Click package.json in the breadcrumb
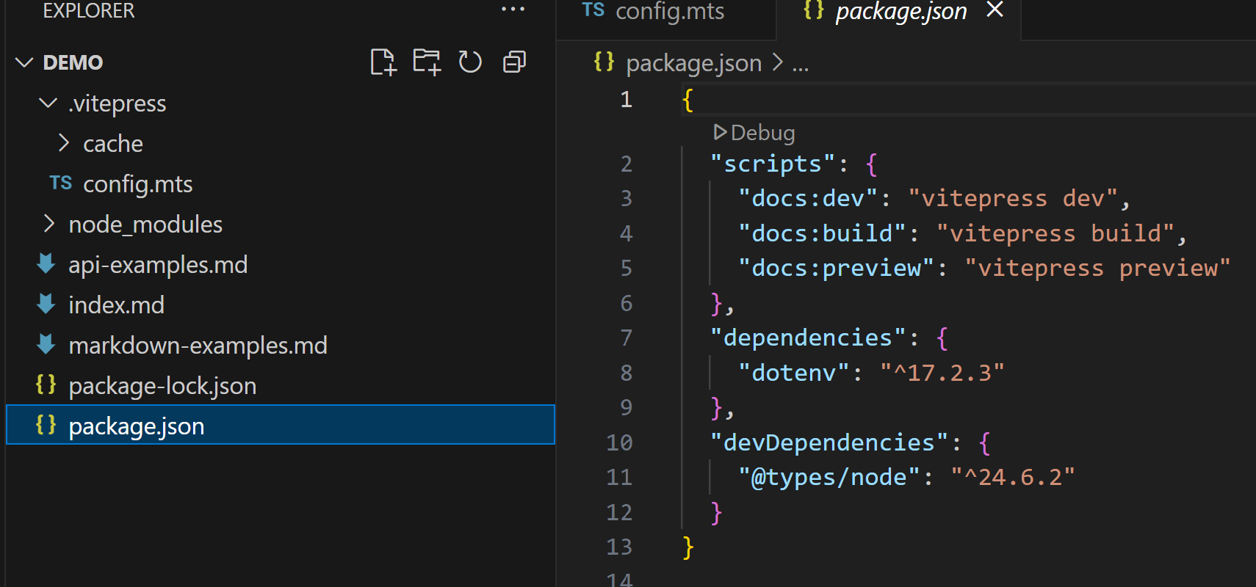Viewport: 1256px width, 587px height. pyautogui.click(x=693, y=63)
